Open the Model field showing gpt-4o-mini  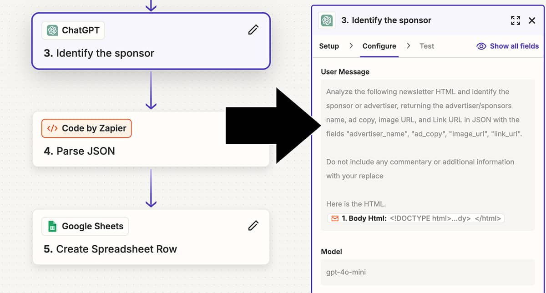click(x=428, y=272)
